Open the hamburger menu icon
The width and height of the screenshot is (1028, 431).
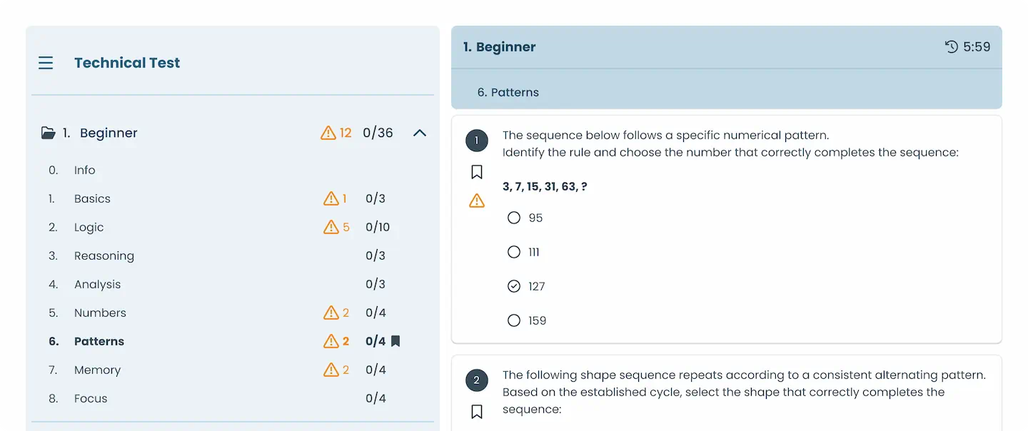click(46, 63)
